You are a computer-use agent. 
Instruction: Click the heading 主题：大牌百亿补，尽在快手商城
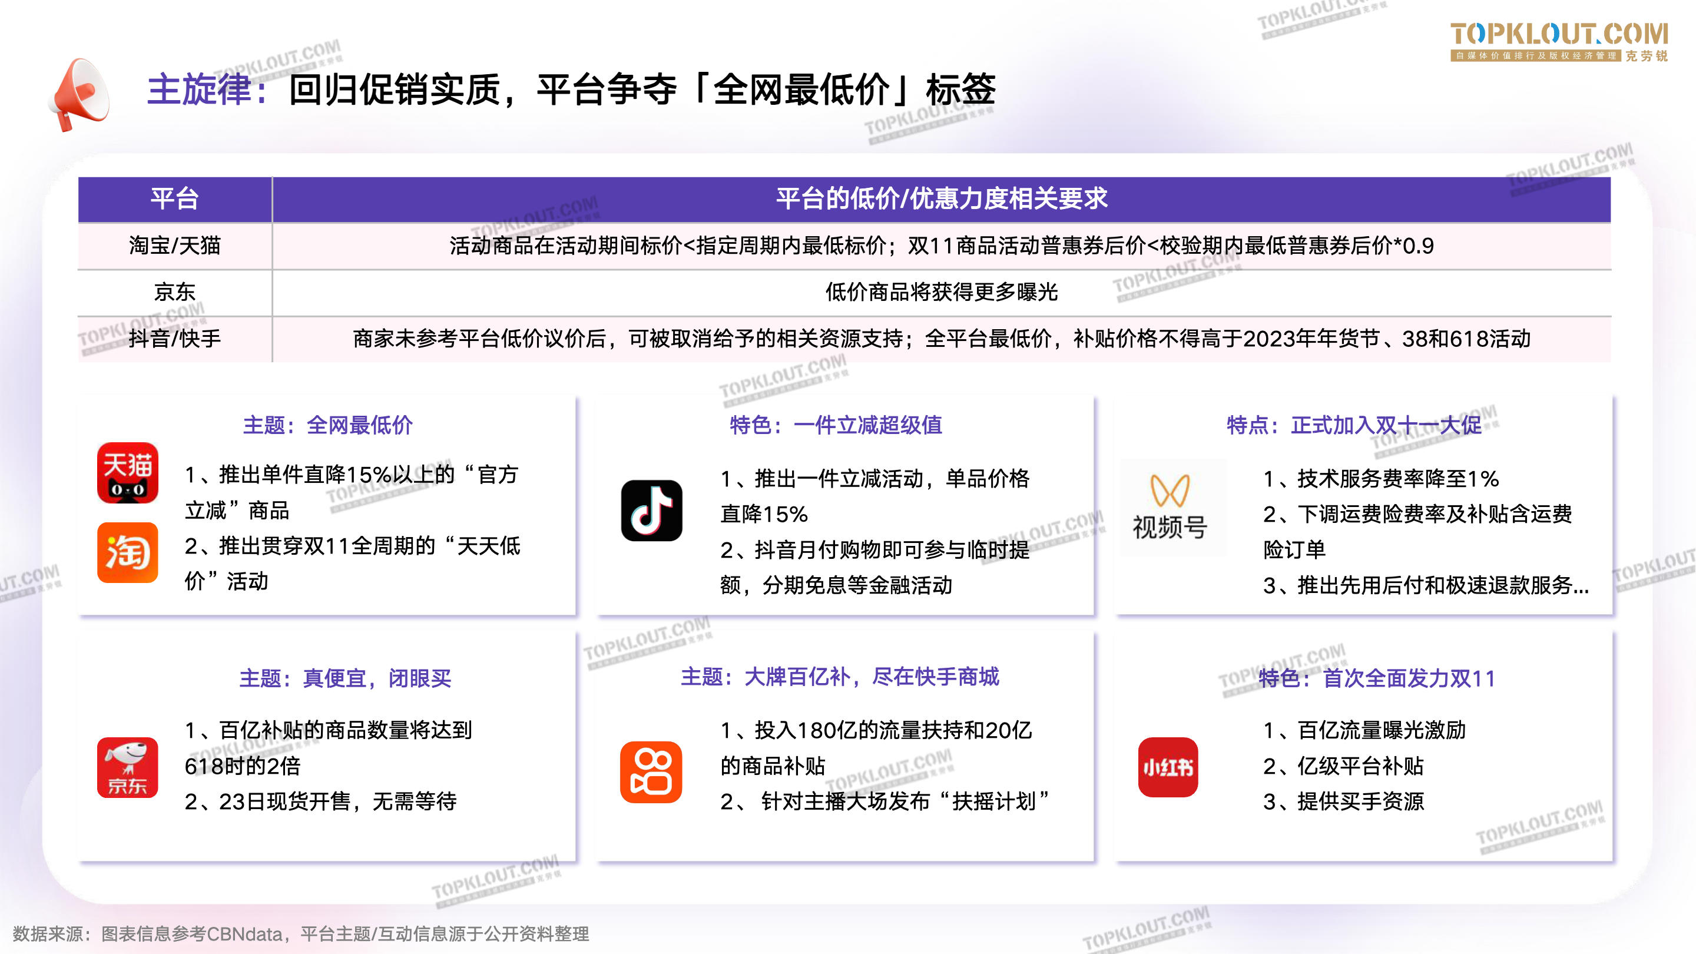pyautogui.click(x=840, y=677)
